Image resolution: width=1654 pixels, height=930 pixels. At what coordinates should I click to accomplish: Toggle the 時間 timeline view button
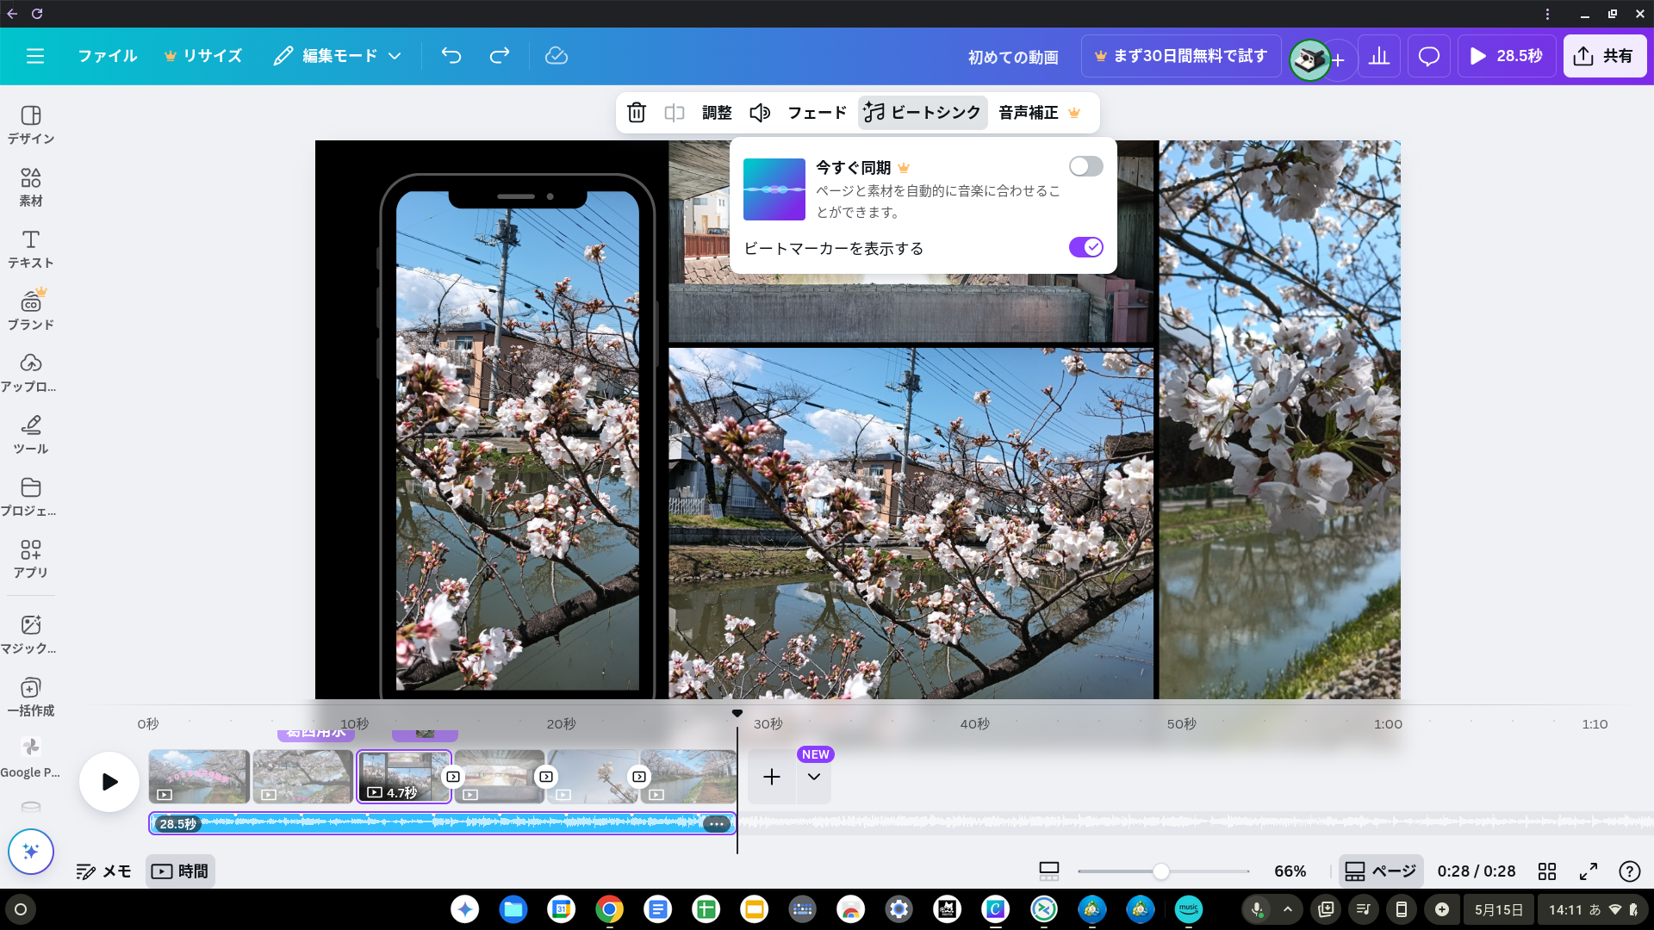click(x=180, y=871)
